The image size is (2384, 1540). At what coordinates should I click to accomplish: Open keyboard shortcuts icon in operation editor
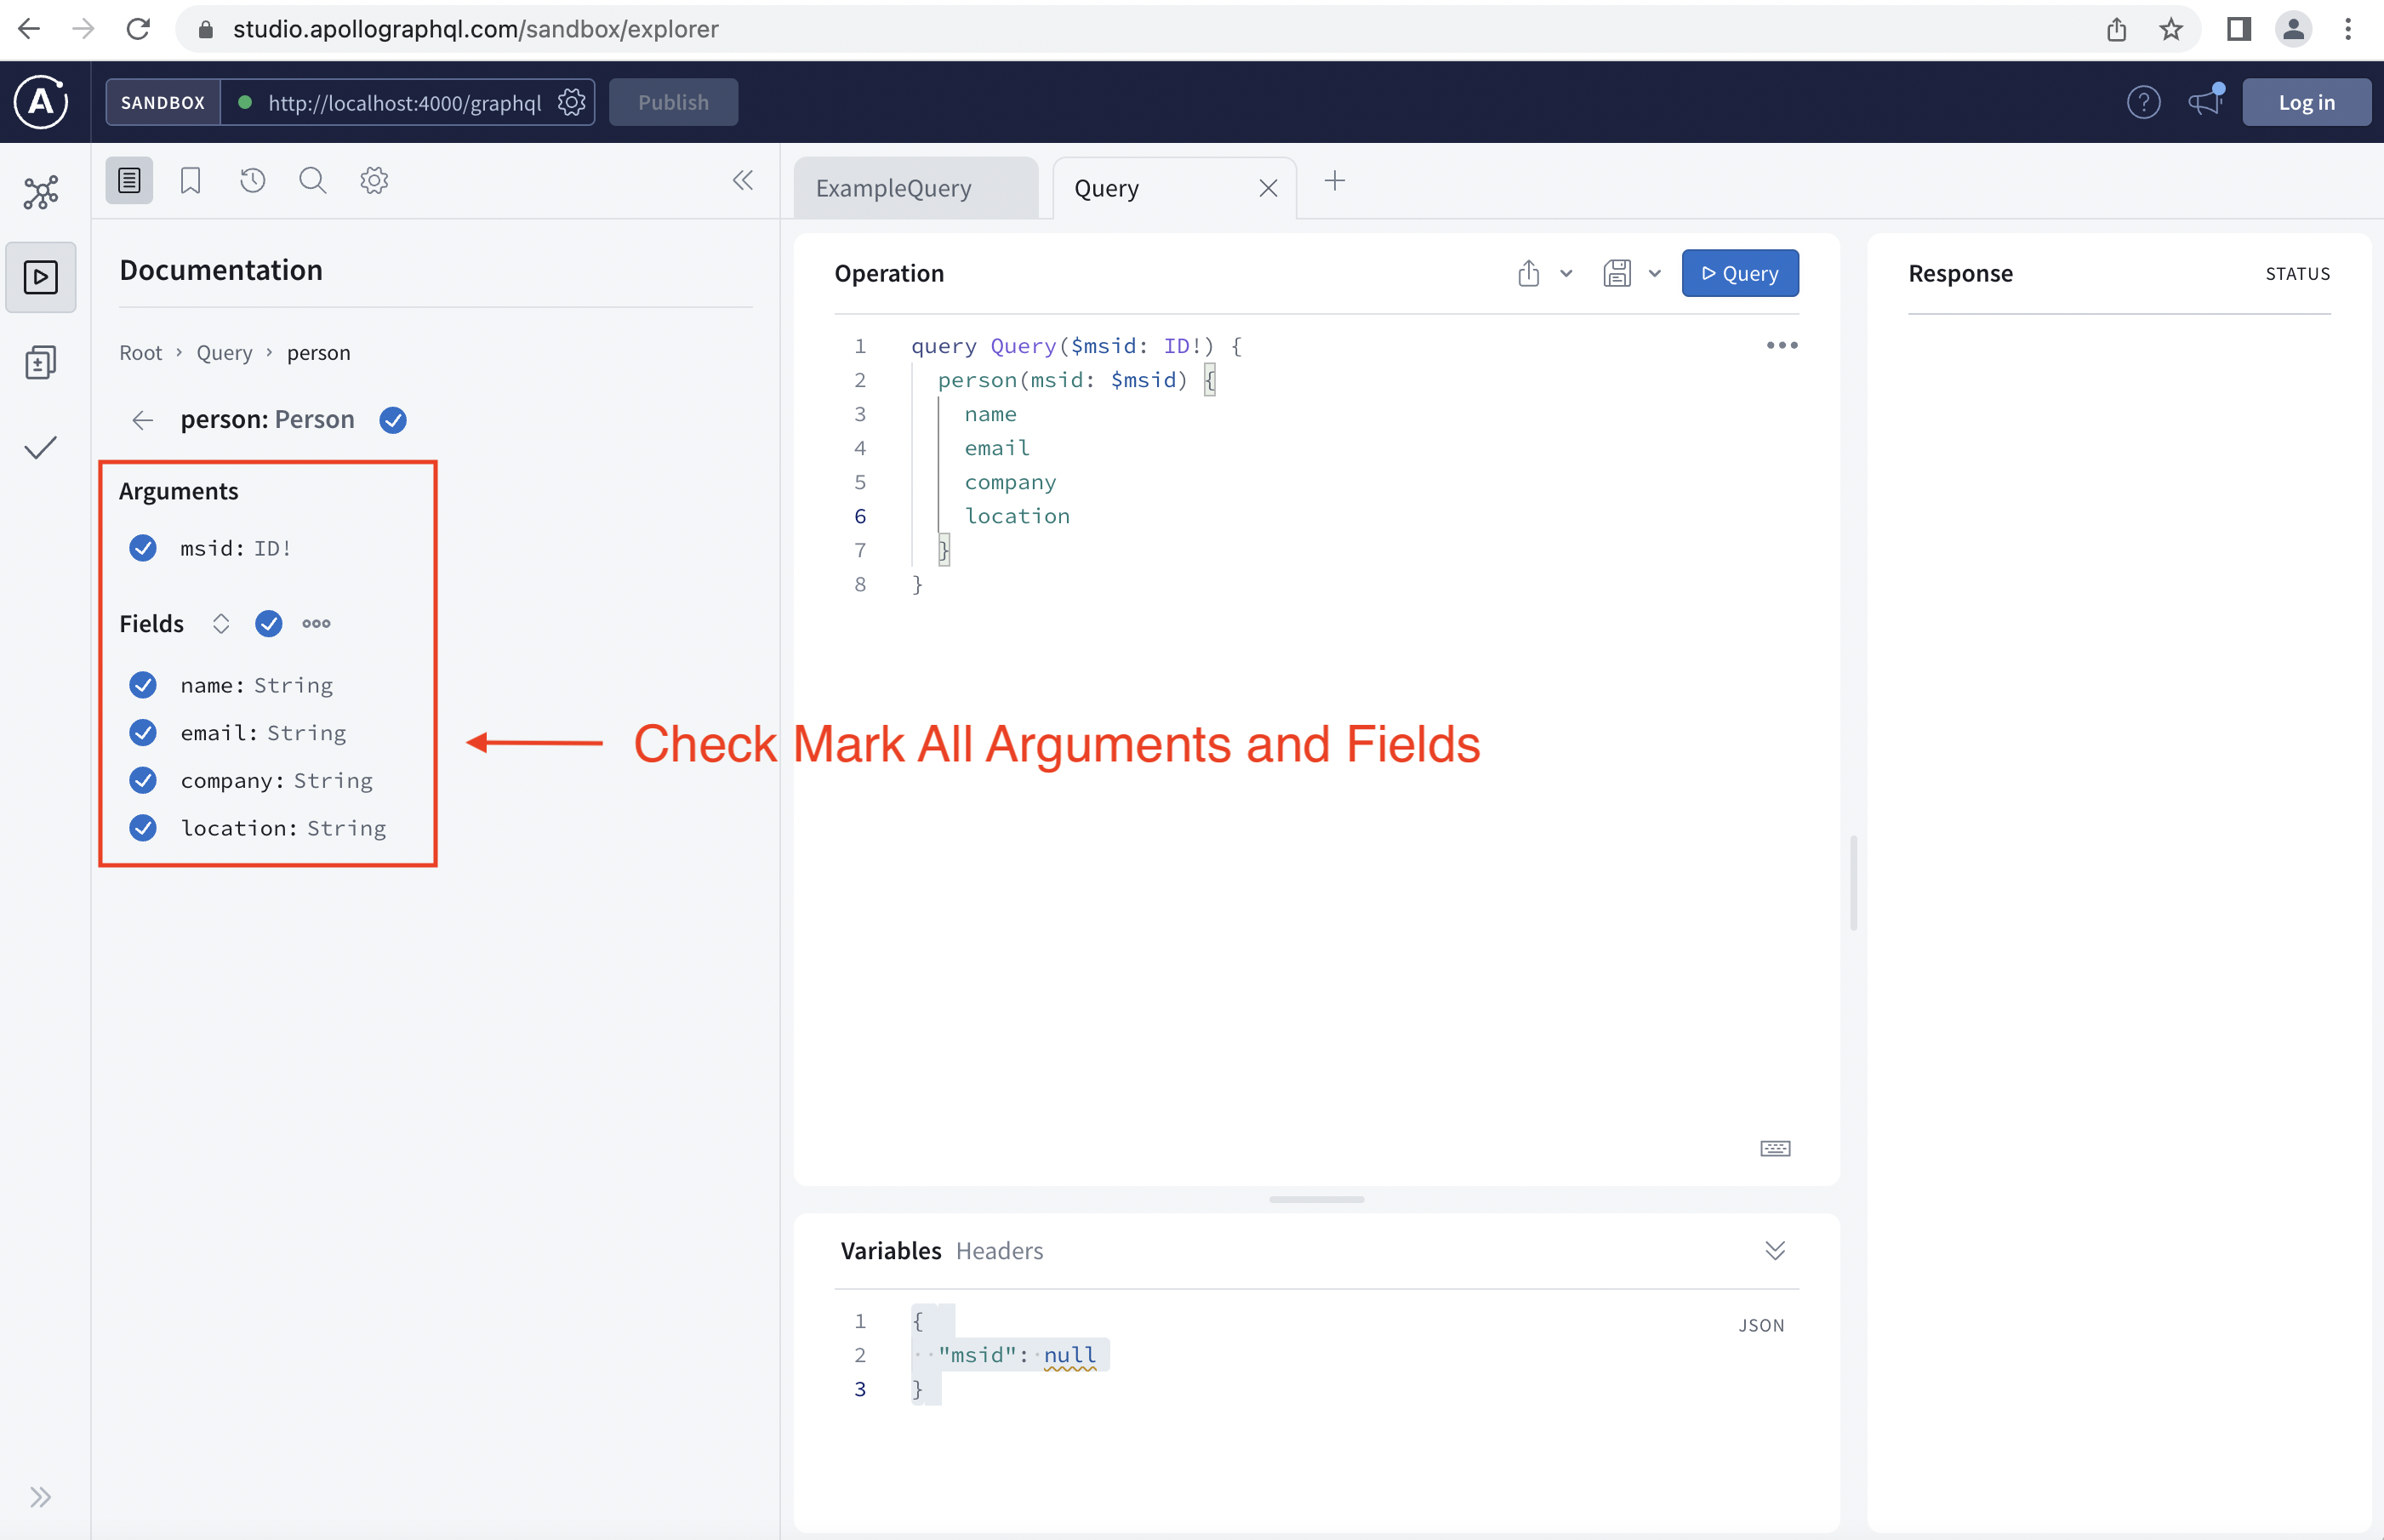(x=1775, y=1148)
